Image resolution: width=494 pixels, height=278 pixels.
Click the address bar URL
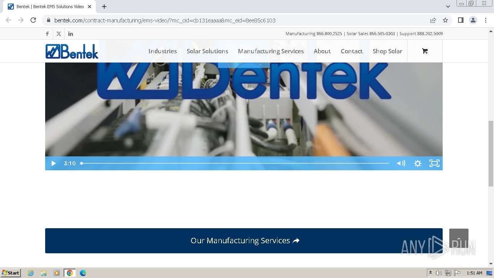(165, 20)
